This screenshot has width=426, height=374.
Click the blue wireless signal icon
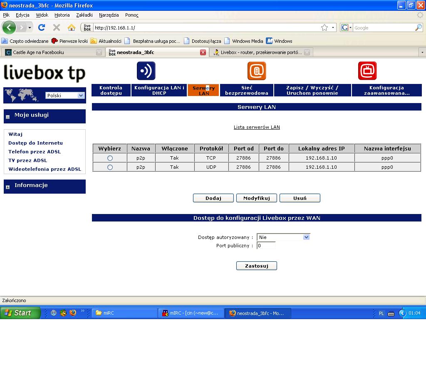(146, 71)
